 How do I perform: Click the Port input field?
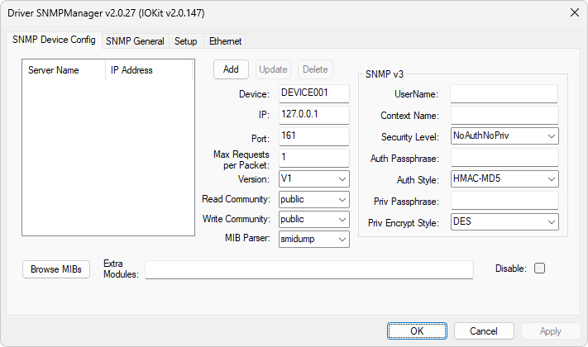314,136
